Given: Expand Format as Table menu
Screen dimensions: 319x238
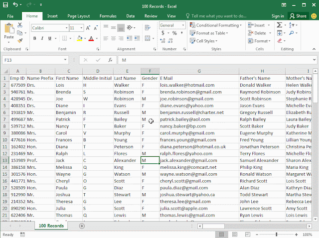Looking at the screenshot, I should [x=209, y=33].
